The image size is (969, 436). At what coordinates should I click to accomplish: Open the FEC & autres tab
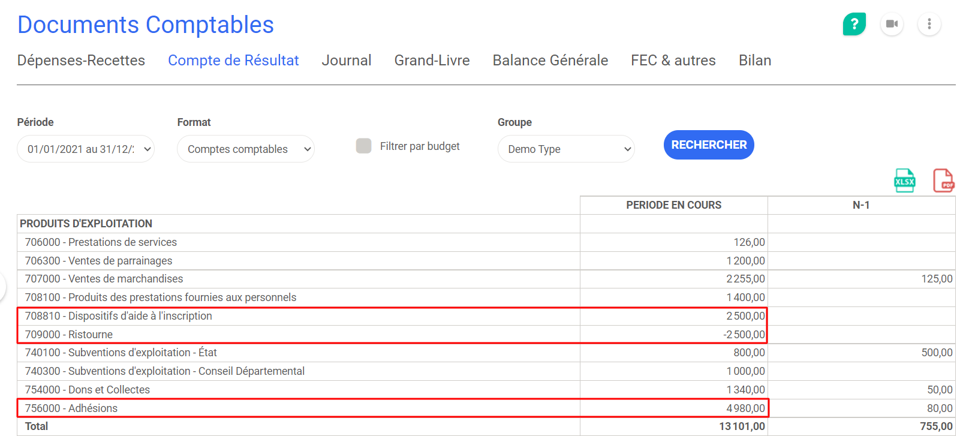(673, 61)
